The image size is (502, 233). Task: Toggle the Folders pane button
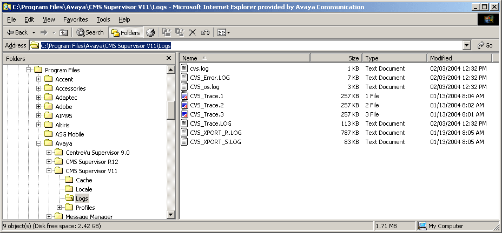126,32
